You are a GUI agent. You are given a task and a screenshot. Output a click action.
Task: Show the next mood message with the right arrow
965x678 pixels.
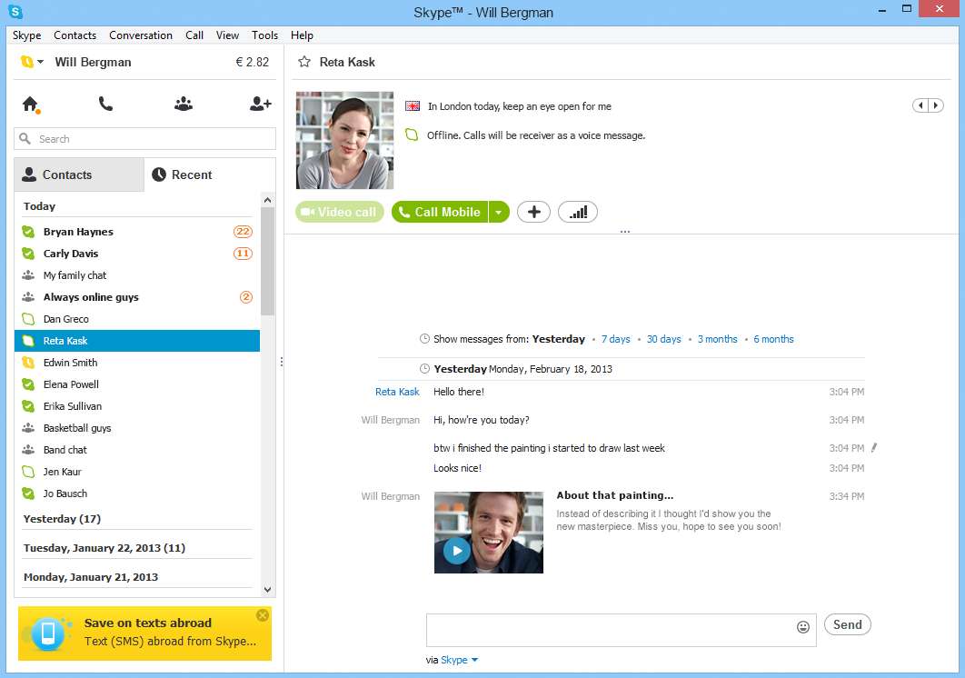936,105
